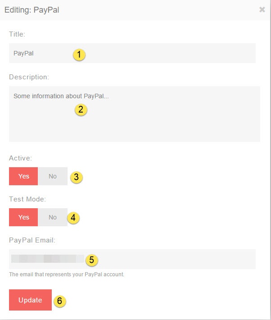
Task: Click yellow callout marker number 5
Action: [91, 260]
